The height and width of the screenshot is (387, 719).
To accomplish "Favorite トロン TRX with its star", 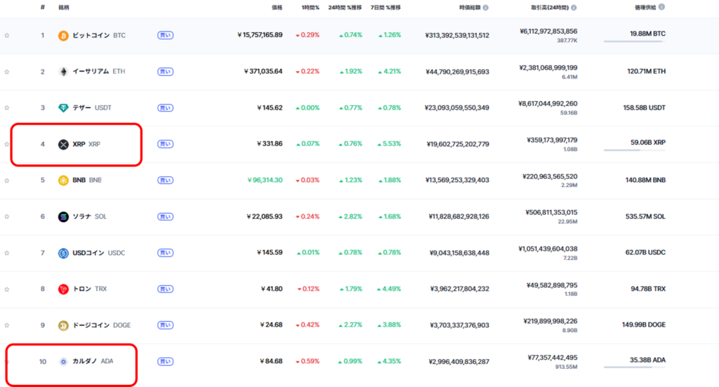I will tap(7, 289).
